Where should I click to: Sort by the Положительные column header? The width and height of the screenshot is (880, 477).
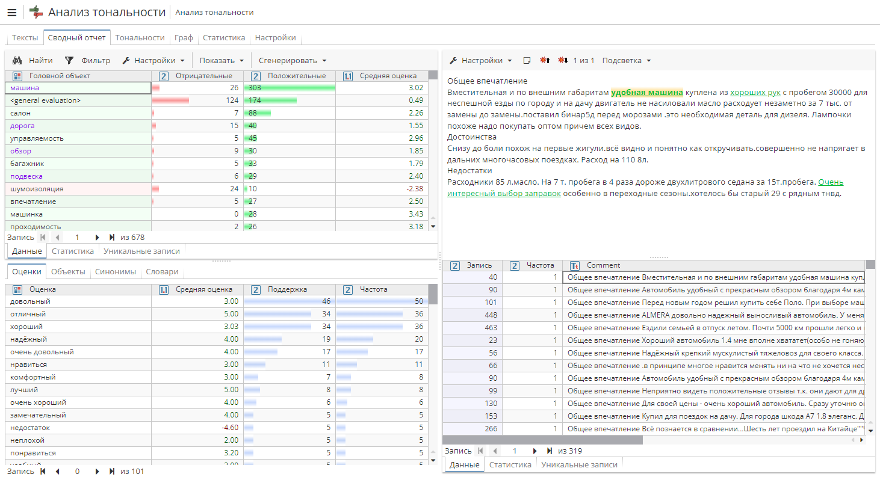pos(290,76)
